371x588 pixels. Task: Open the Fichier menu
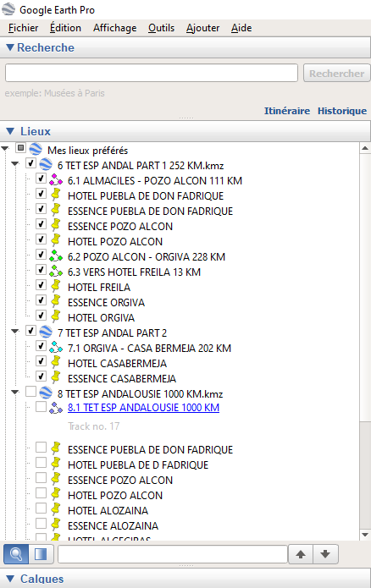[x=23, y=28]
